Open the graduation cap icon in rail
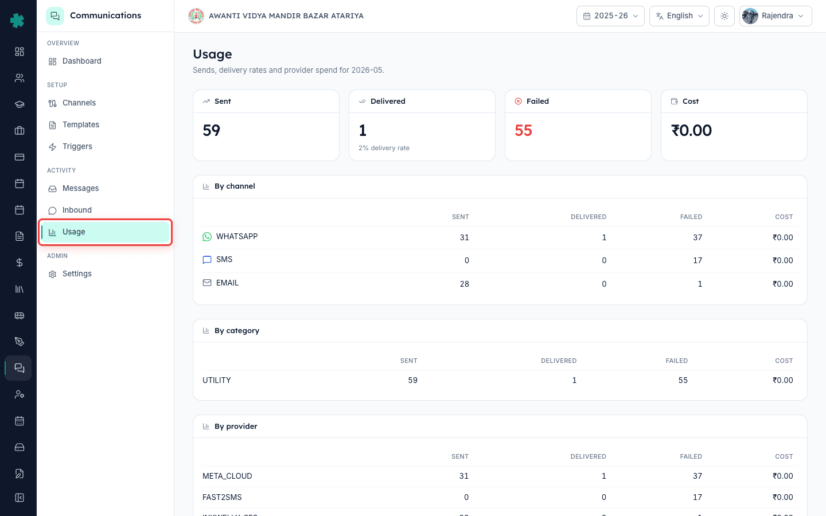This screenshot has width=826, height=516. [x=20, y=104]
